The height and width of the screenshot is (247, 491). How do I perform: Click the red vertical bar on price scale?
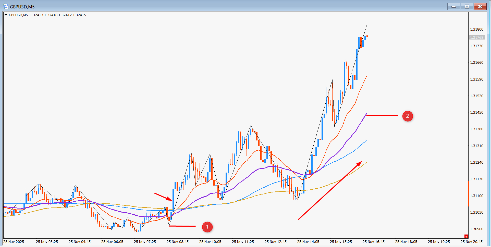tap(468, 194)
